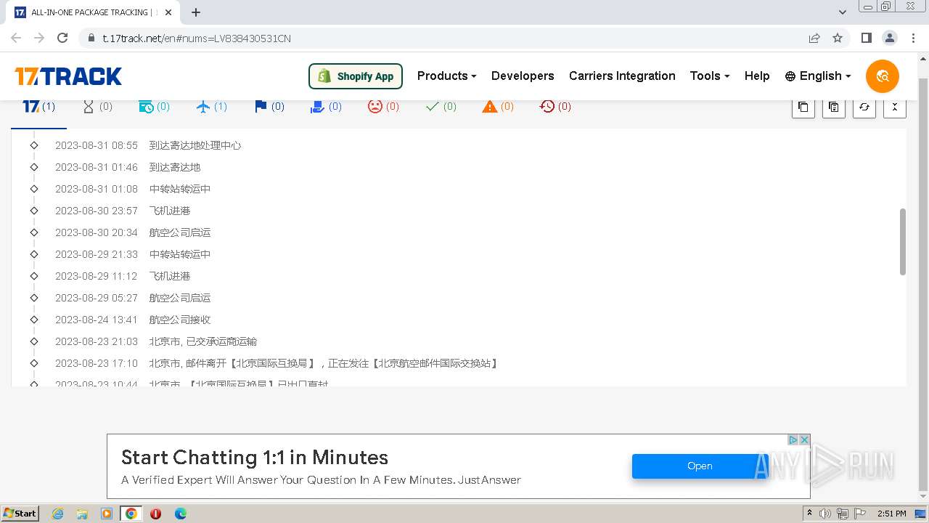Click the Start Chatting ad headline

[255, 458]
